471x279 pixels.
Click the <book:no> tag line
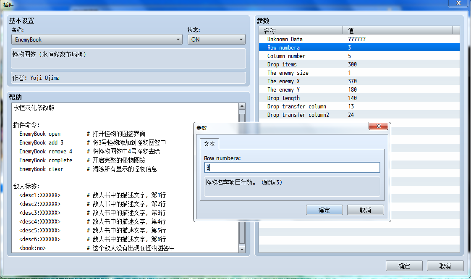tap(97, 248)
